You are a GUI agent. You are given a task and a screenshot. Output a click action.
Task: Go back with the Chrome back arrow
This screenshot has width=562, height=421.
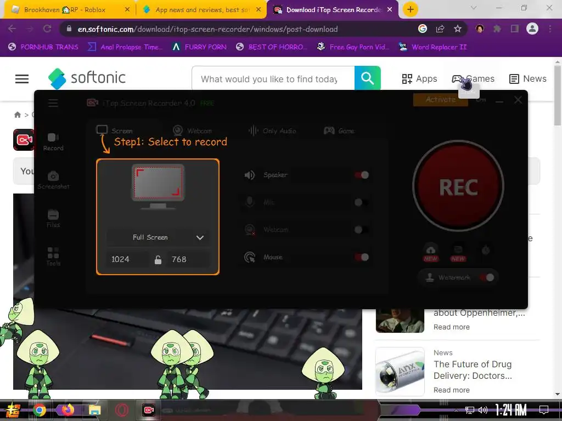pyautogui.click(x=12, y=29)
